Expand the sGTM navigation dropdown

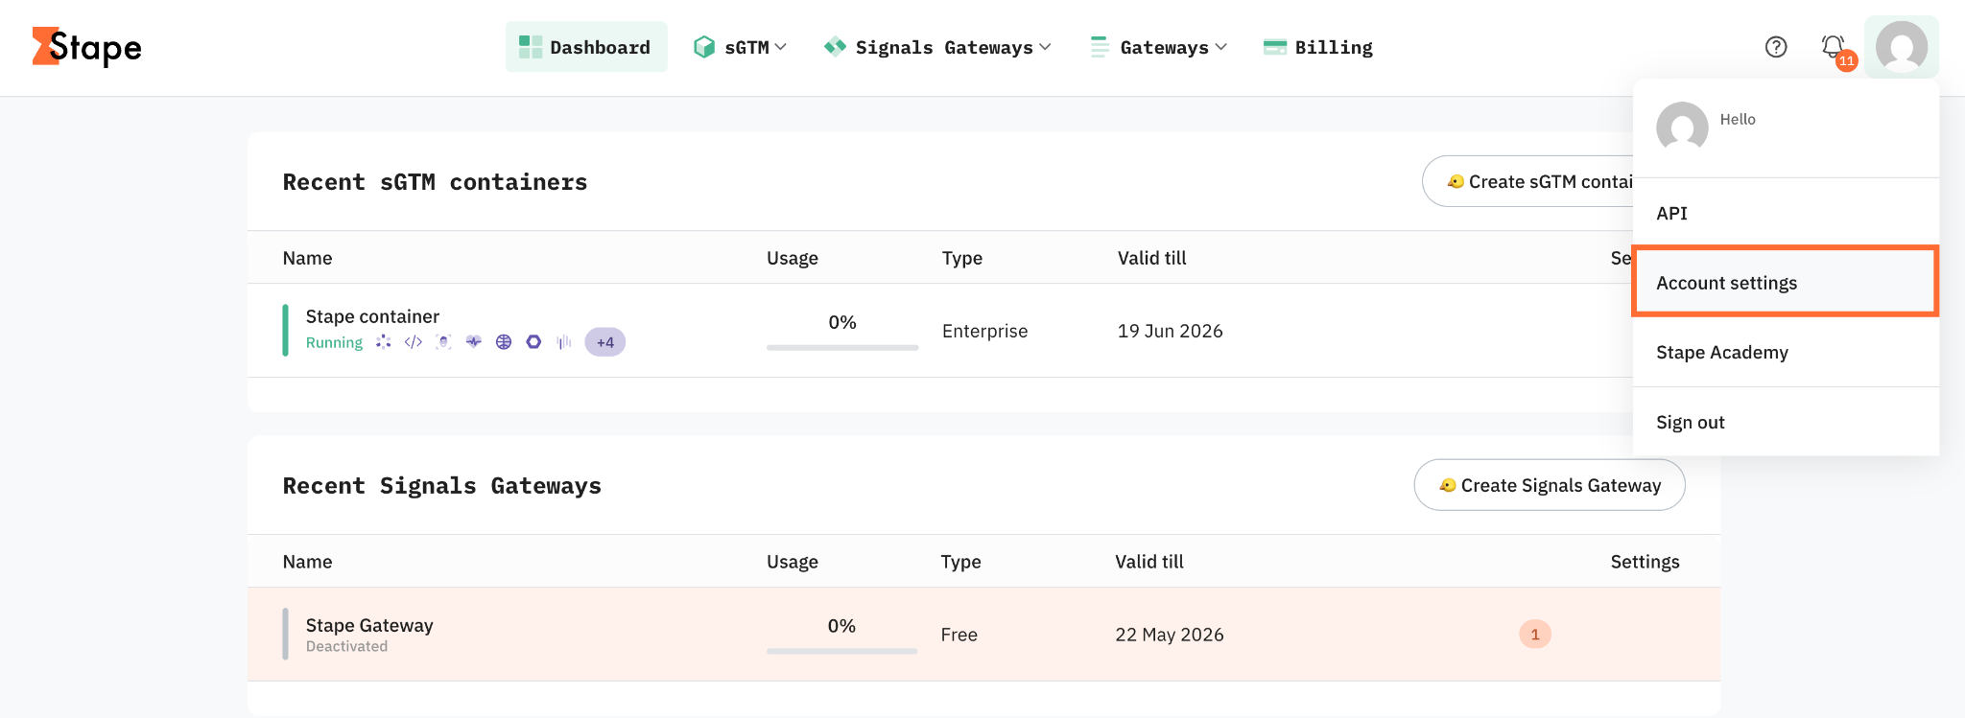741,47
